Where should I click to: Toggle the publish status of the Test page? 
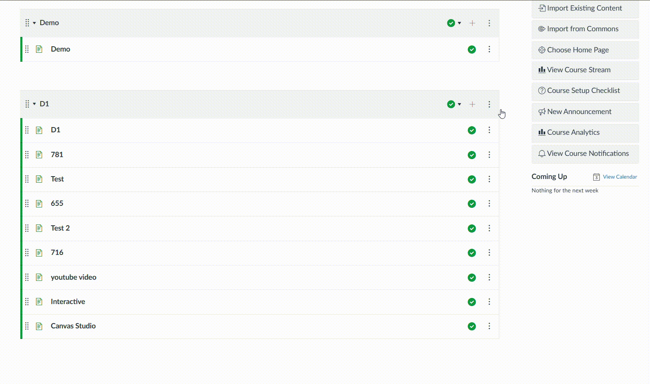pyautogui.click(x=472, y=179)
